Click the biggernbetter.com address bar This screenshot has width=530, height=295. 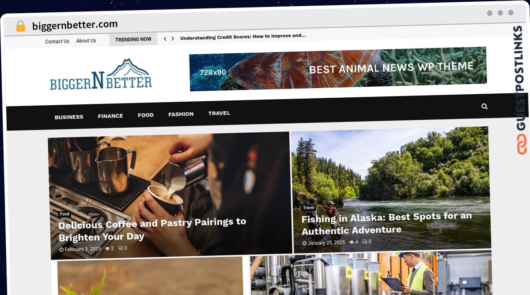[75, 25]
